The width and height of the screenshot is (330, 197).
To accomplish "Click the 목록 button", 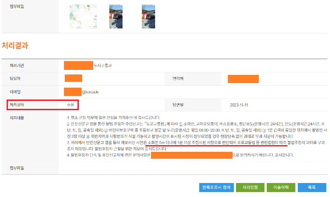I will pyautogui.click(x=312, y=188).
